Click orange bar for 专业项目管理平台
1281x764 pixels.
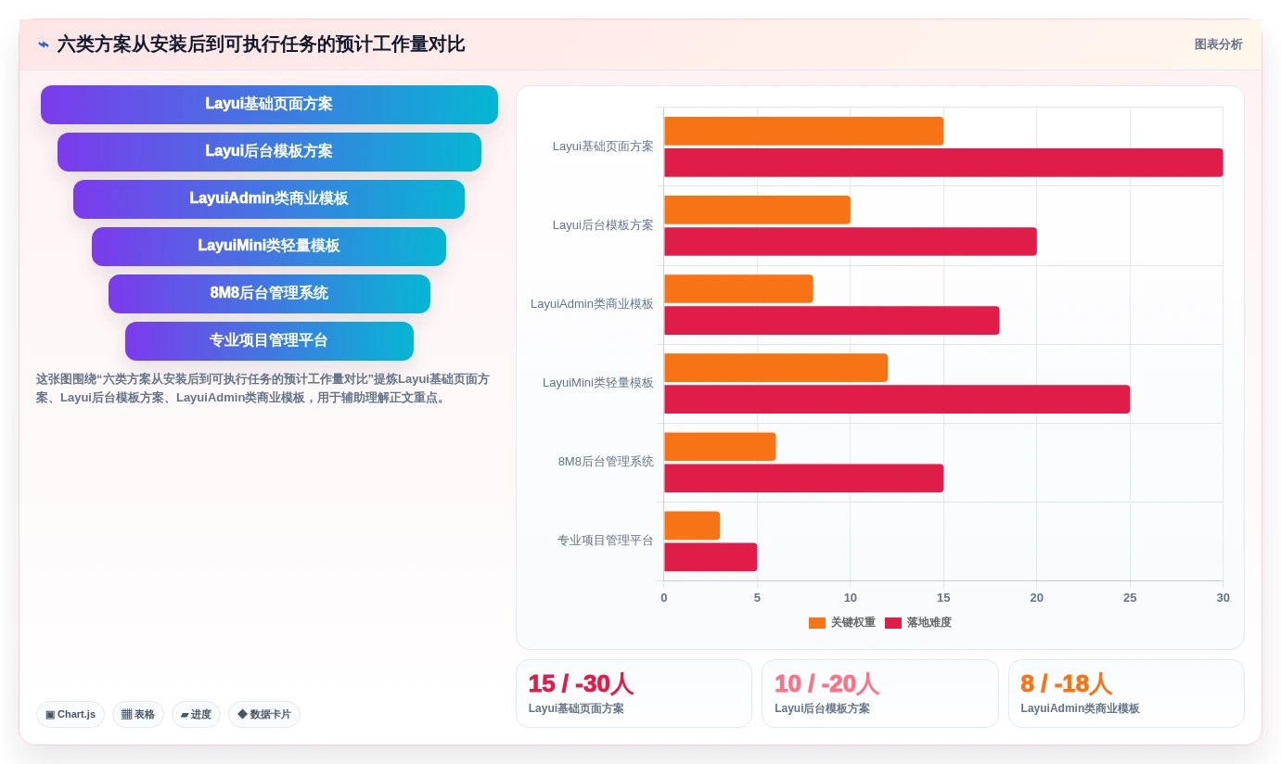coord(692,525)
